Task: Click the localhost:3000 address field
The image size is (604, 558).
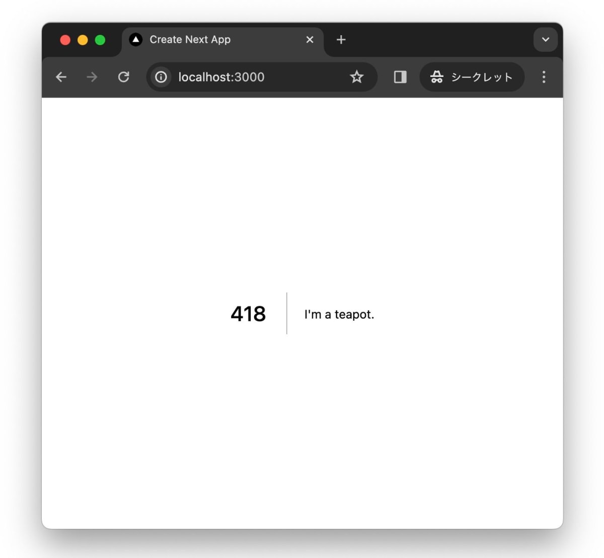Action: click(262, 77)
